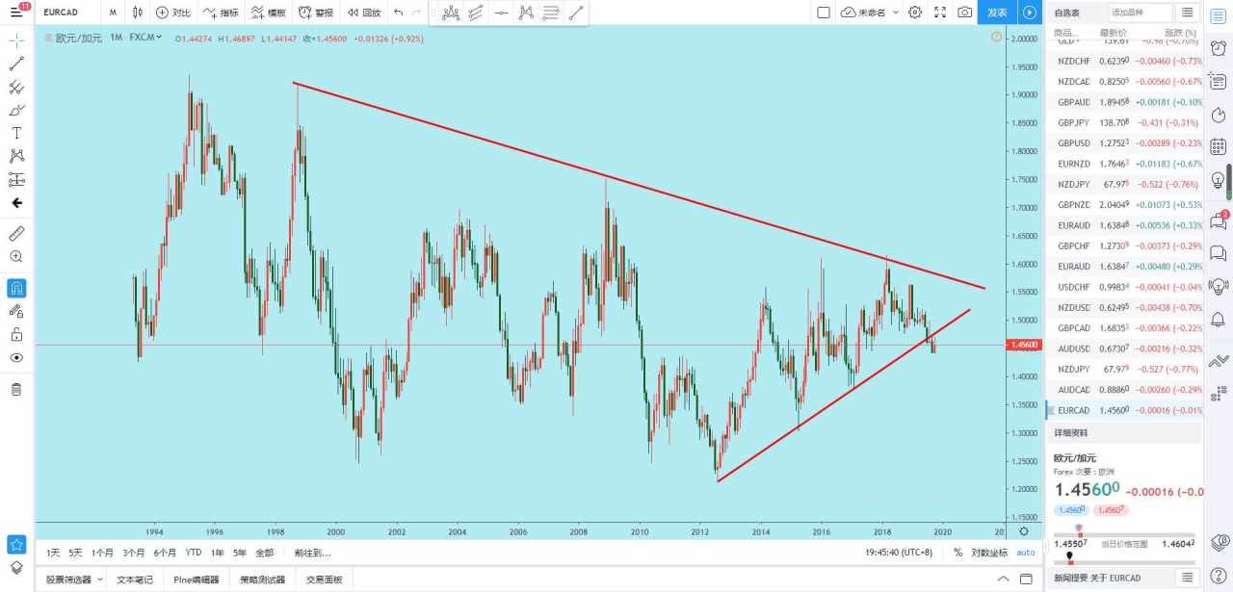The image size is (1233, 592).
Task: Open pattern tools in left sidebar
Action: [16, 156]
